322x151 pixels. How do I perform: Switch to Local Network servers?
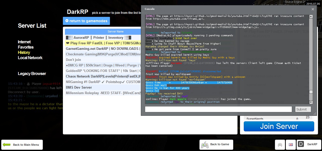(x=30, y=58)
